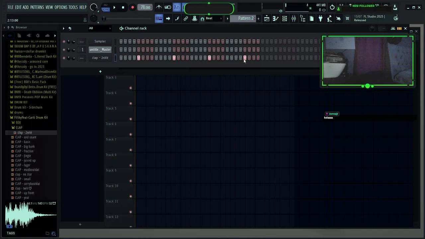Viewport: 425px width, 239px height.
Task: Open the shopping cart content library
Action: click(x=347, y=19)
